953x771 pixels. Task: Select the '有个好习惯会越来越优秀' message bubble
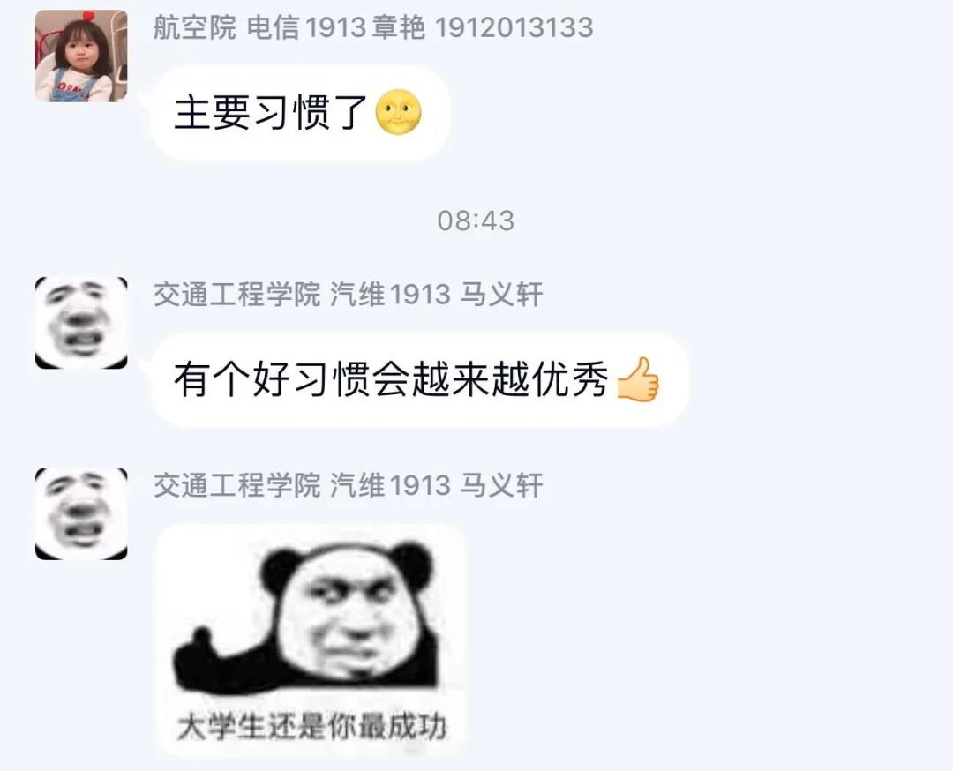(419, 379)
